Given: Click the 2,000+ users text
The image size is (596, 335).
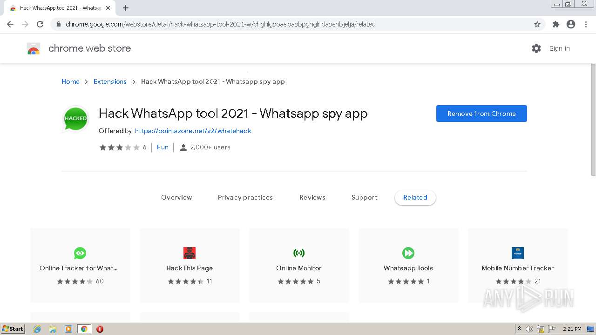Looking at the screenshot, I should pos(210,147).
